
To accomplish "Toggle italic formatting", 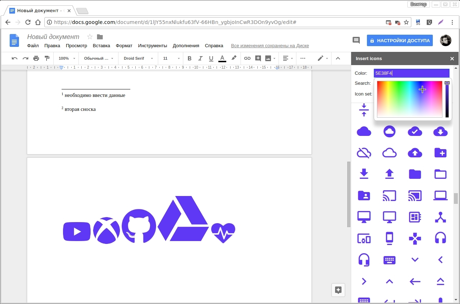I will [x=200, y=58].
